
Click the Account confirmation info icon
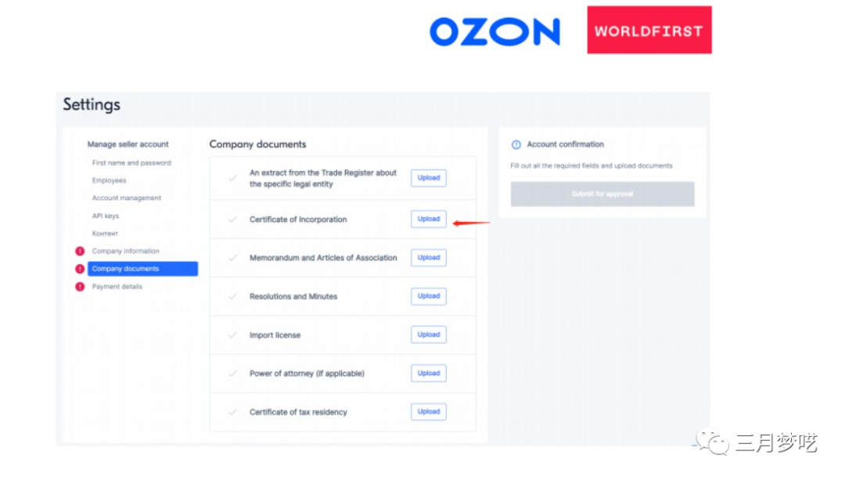pyautogui.click(x=516, y=145)
